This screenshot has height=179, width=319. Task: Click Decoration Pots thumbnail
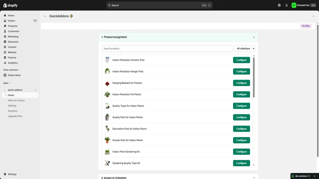[x=107, y=129]
